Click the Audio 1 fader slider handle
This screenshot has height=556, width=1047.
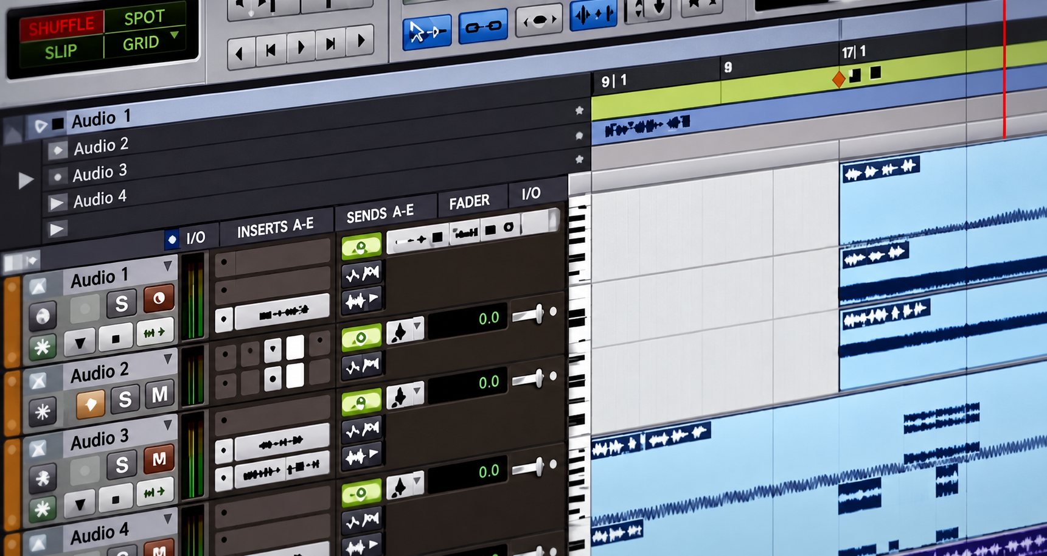click(538, 314)
